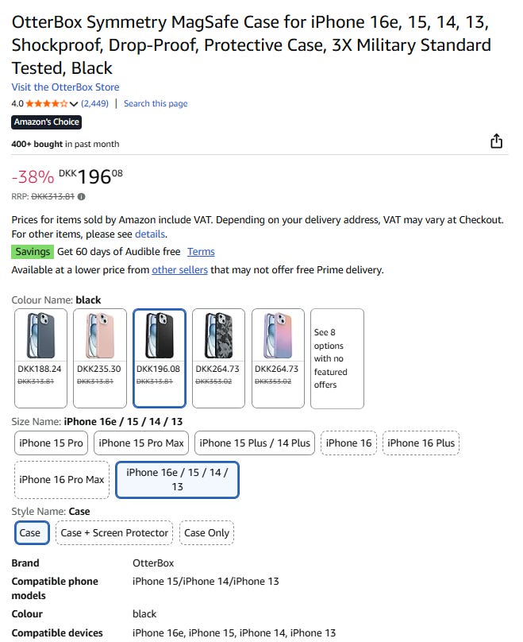Click the share icon
The width and height of the screenshot is (523, 642).
496,141
